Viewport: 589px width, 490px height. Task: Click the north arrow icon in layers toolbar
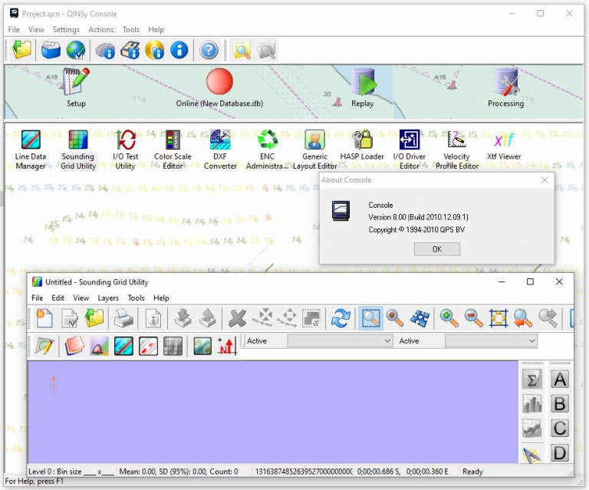click(227, 345)
